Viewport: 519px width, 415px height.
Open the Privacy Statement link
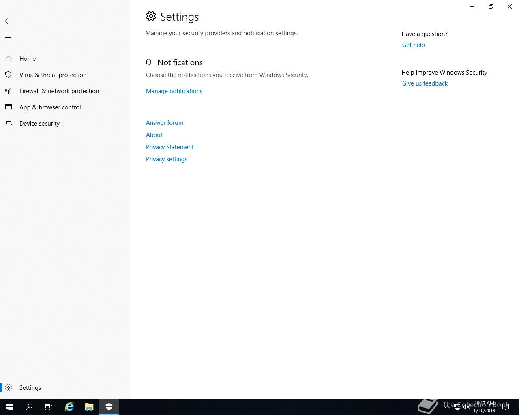tap(170, 147)
